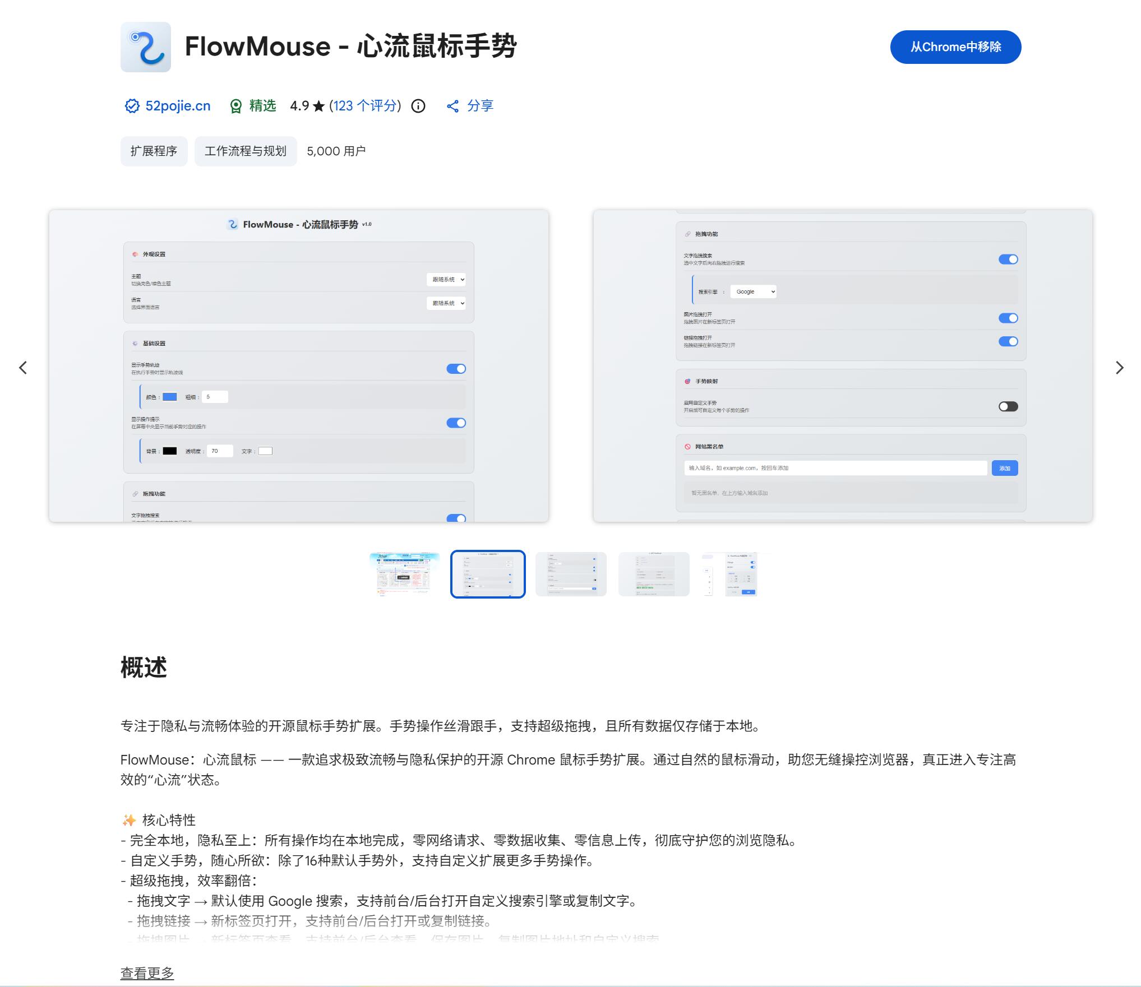
Task: Select the fourth screenshot thumbnail
Action: click(654, 574)
